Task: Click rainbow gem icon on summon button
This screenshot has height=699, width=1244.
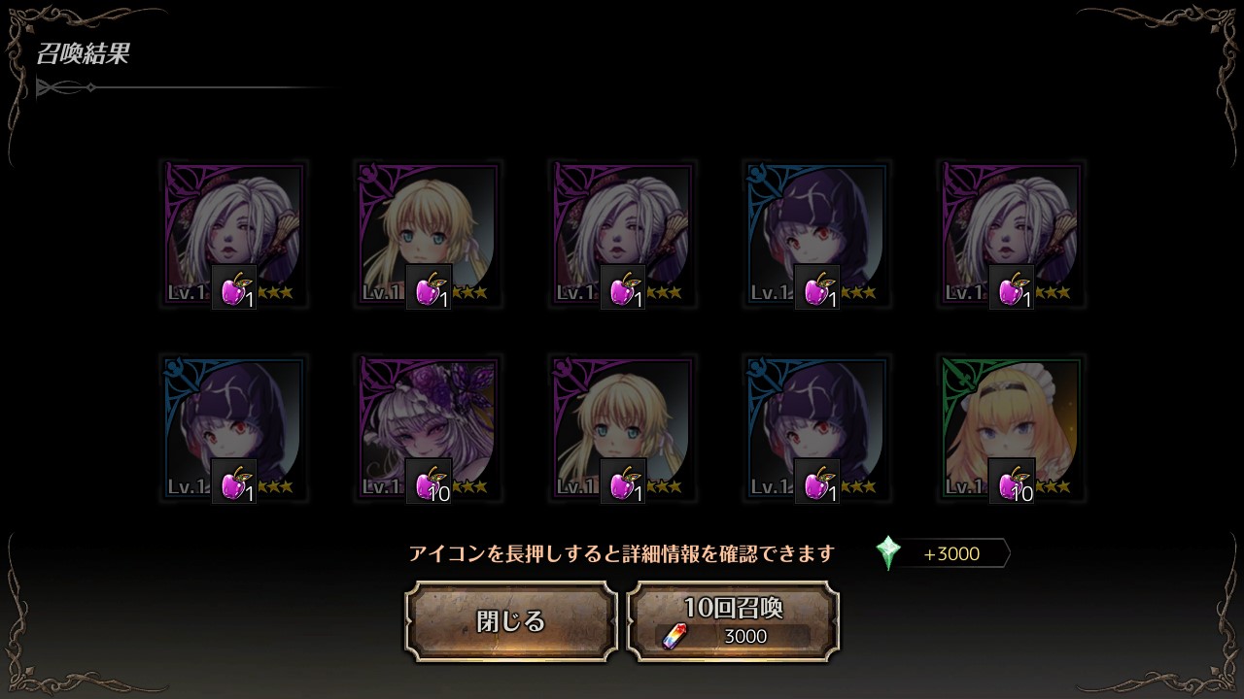Action: point(673,636)
